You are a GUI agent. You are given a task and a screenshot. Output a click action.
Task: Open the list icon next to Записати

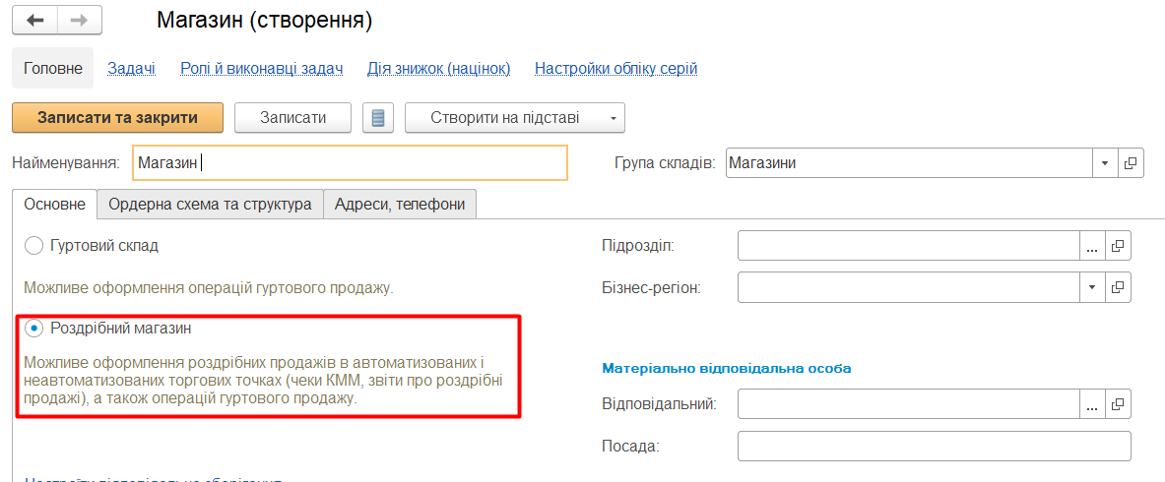click(x=378, y=118)
